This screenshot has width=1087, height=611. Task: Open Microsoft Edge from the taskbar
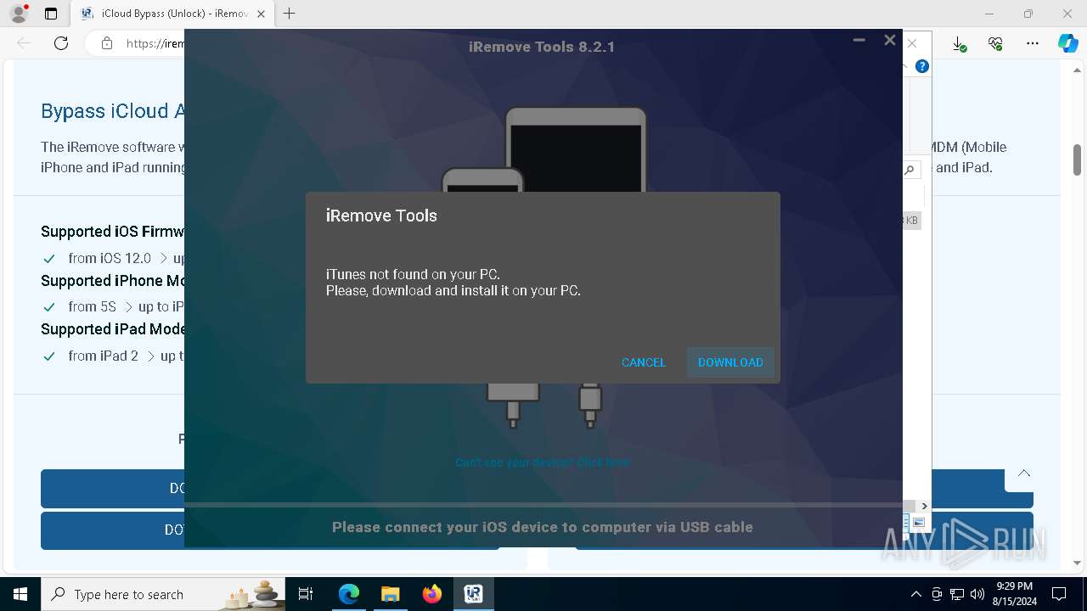(349, 594)
